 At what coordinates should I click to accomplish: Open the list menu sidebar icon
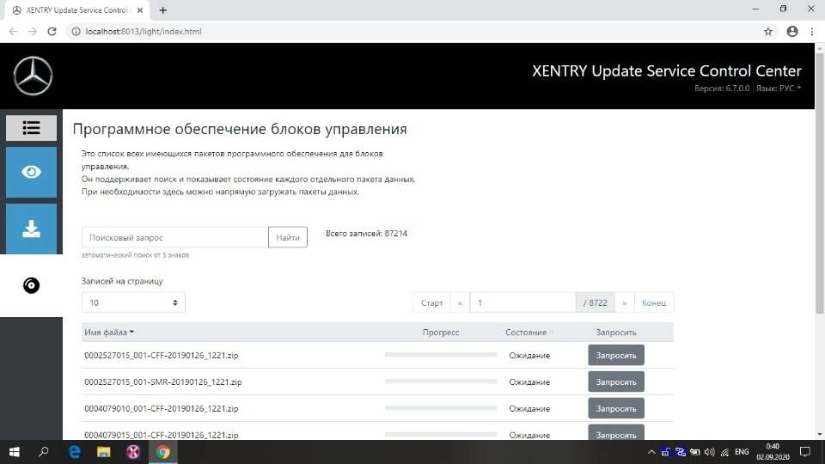pos(31,128)
